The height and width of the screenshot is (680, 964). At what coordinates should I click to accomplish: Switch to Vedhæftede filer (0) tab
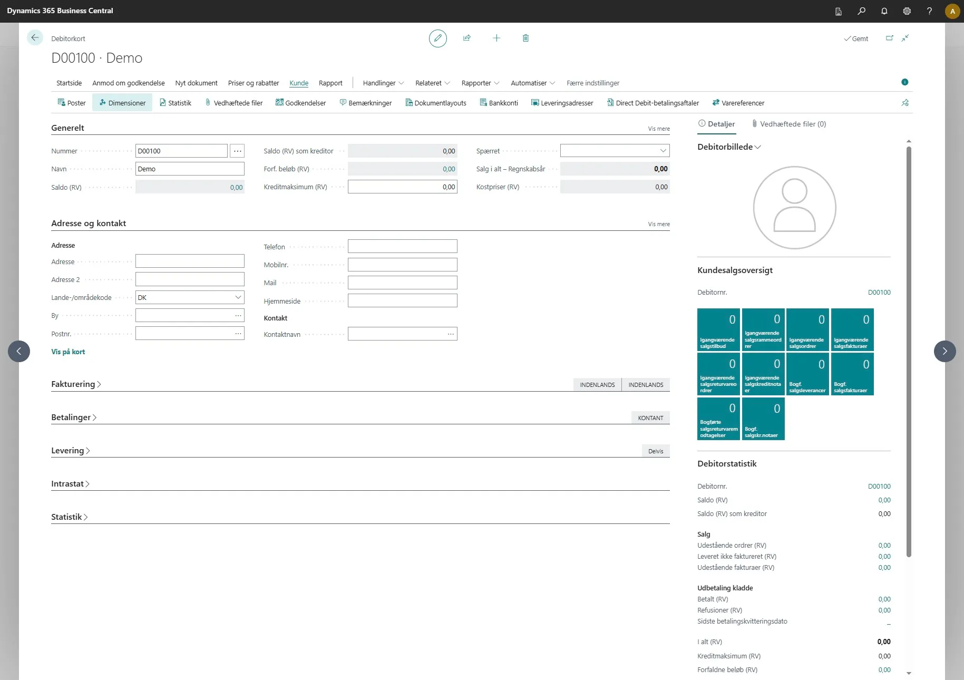[x=789, y=124]
